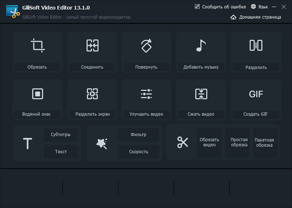
Task: Select the Разделить split video icon
Action: click(x=255, y=46)
